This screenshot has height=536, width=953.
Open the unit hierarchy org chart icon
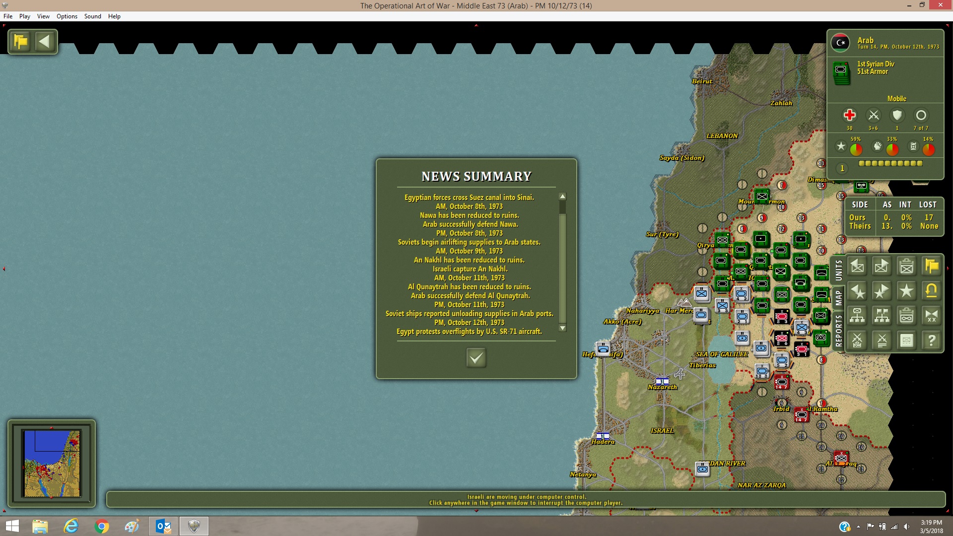click(857, 316)
